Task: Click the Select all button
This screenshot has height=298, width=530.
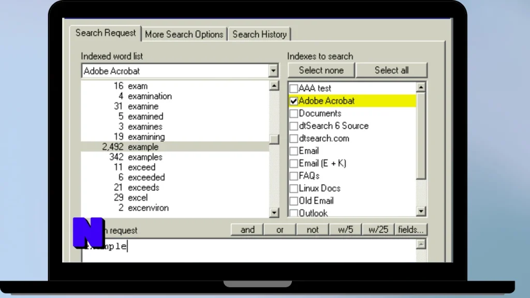Action: pyautogui.click(x=391, y=70)
